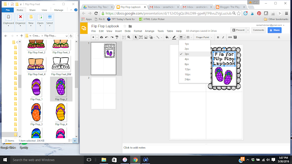
Task: Collapse the Slides toolbar with double chevron
Action: (x=279, y=37)
